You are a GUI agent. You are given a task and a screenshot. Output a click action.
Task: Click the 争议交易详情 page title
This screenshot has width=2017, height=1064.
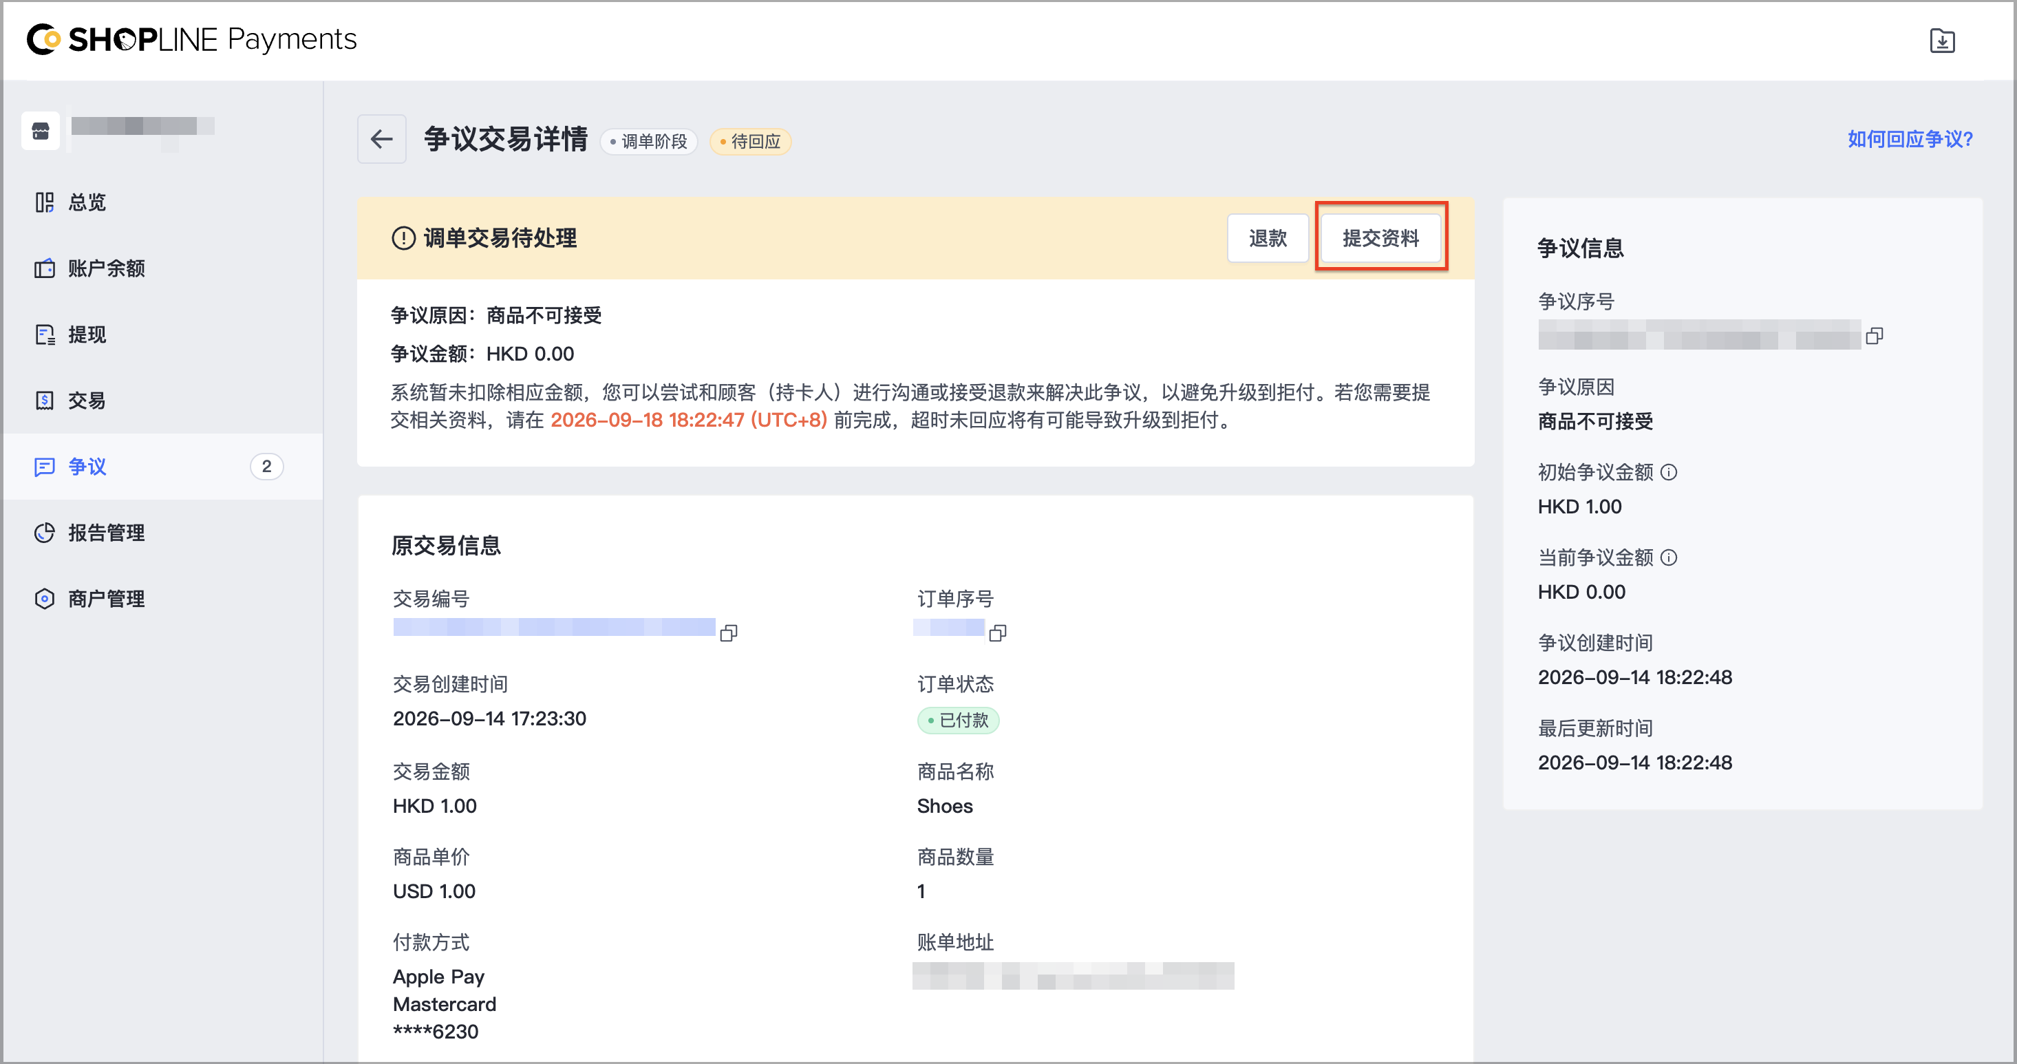click(505, 139)
